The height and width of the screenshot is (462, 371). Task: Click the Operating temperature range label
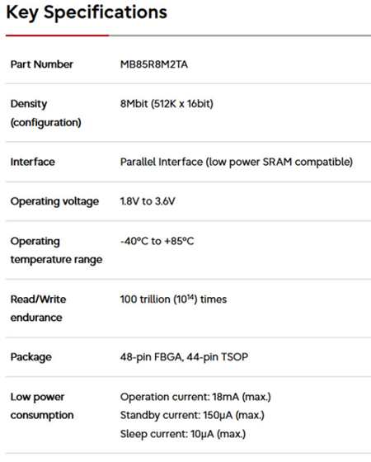(x=56, y=251)
